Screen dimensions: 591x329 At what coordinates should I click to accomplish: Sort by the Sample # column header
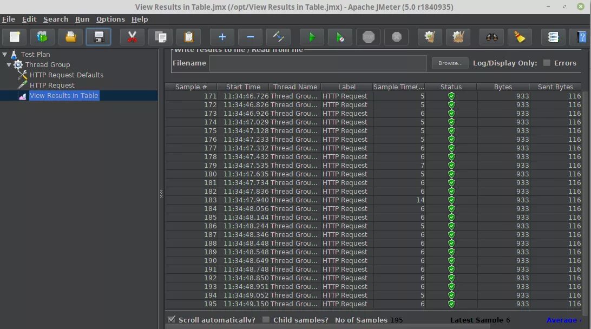tap(191, 87)
